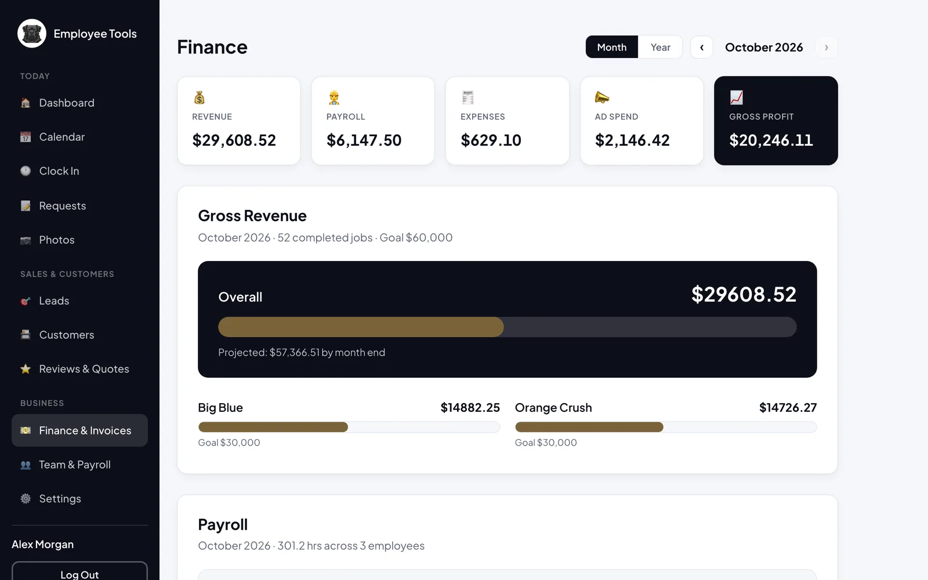Screen dimensions: 928x580
Task: Click the Projected $57,366.51 text
Action: [x=302, y=353]
